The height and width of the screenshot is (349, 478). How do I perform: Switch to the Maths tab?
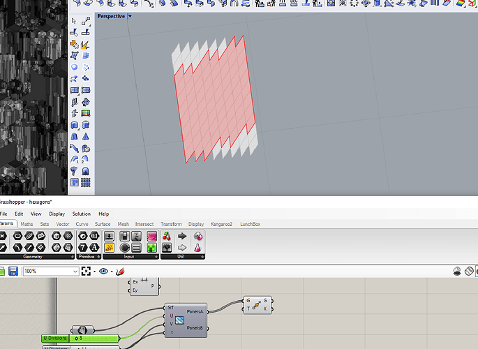point(27,224)
